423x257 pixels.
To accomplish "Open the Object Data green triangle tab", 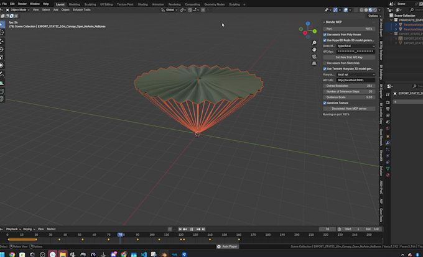I will (388, 168).
